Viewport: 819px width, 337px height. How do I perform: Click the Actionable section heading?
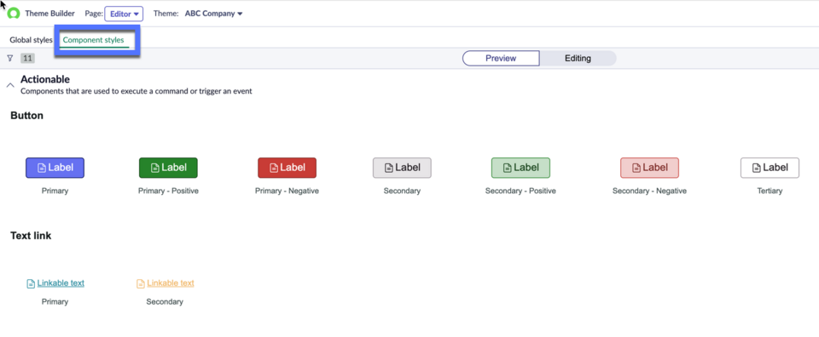point(45,79)
